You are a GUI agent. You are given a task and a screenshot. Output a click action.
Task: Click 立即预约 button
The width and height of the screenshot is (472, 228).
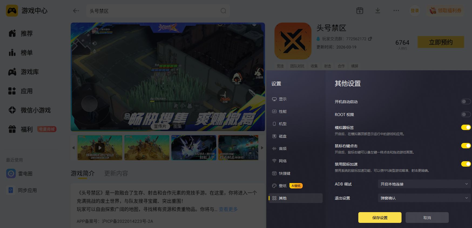(441, 42)
